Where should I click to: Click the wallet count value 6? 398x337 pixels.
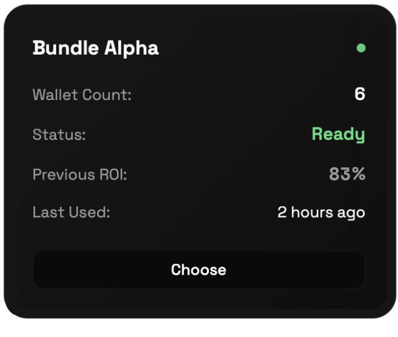click(x=359, y=94)
